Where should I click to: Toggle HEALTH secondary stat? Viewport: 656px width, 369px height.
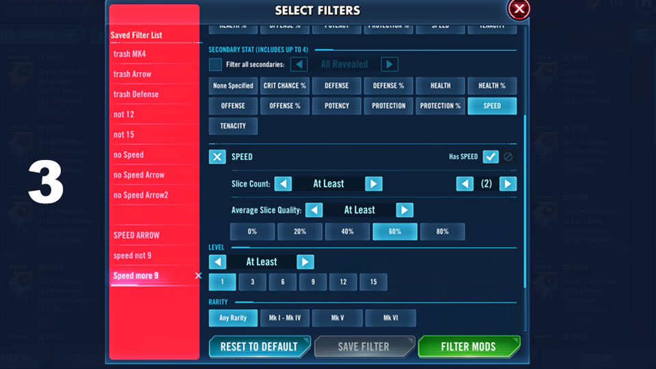[x=441, y=86]
